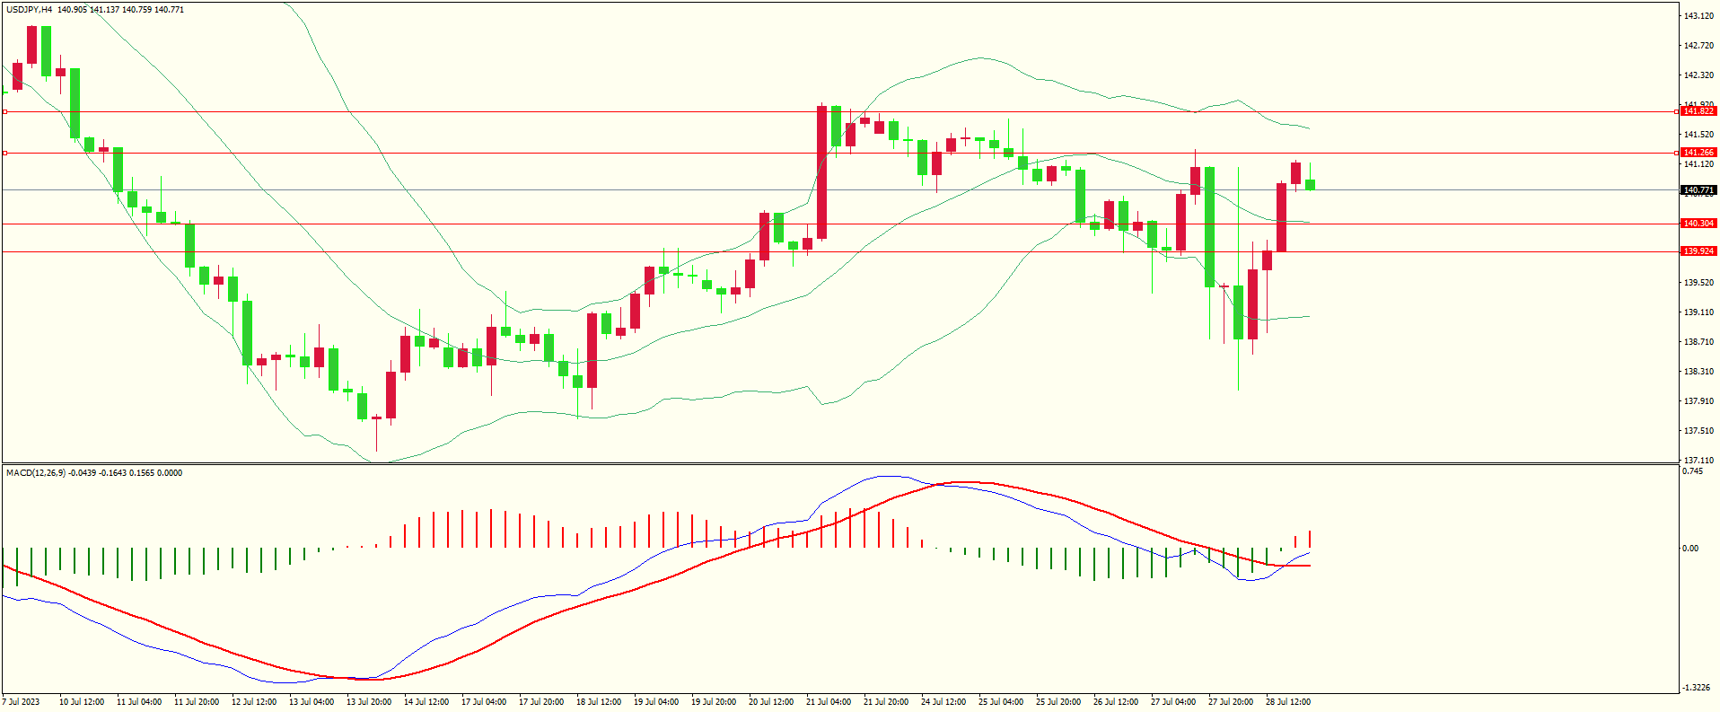The height and width of the screenshot is (712, 1720).
Task: Select the tall red candle at 21 Jul 04:00
Action: coord(821,172)
